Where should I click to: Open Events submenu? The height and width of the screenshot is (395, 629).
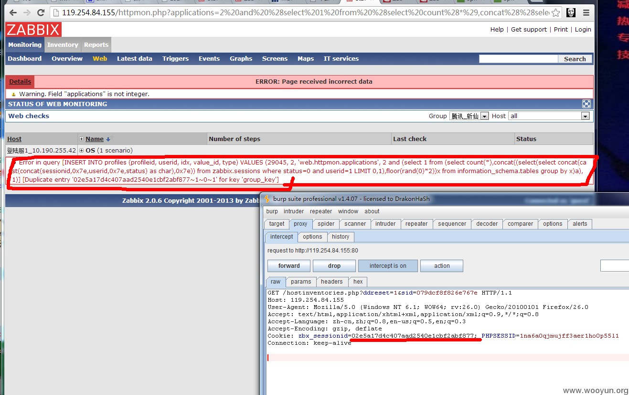[209, 59]
